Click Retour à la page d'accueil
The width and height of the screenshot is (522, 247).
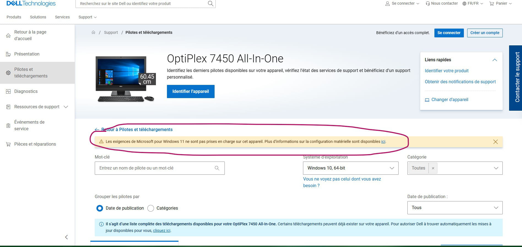pyautogui.click(x=30, y=35)
